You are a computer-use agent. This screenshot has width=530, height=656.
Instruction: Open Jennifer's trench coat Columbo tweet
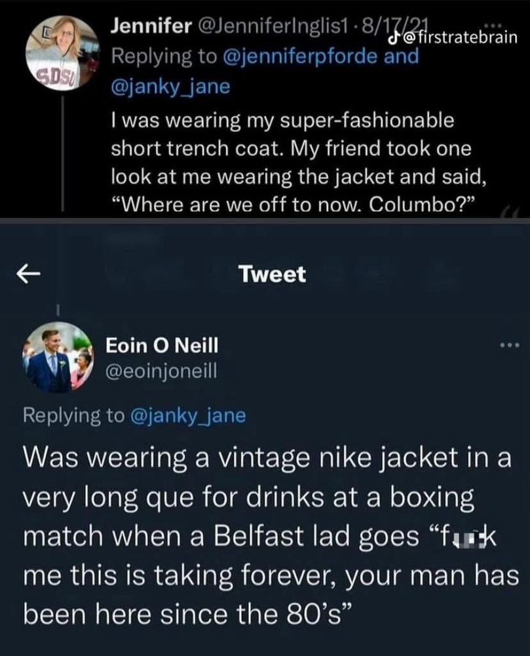pos(292,163)
